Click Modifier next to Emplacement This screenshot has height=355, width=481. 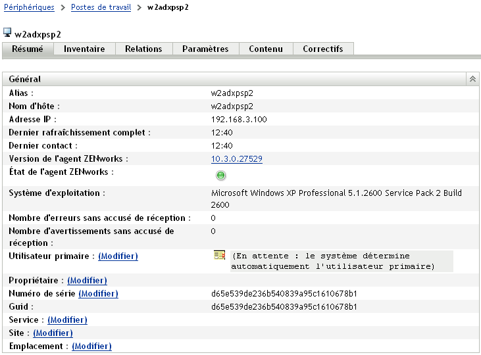click(x=91, y=346)
